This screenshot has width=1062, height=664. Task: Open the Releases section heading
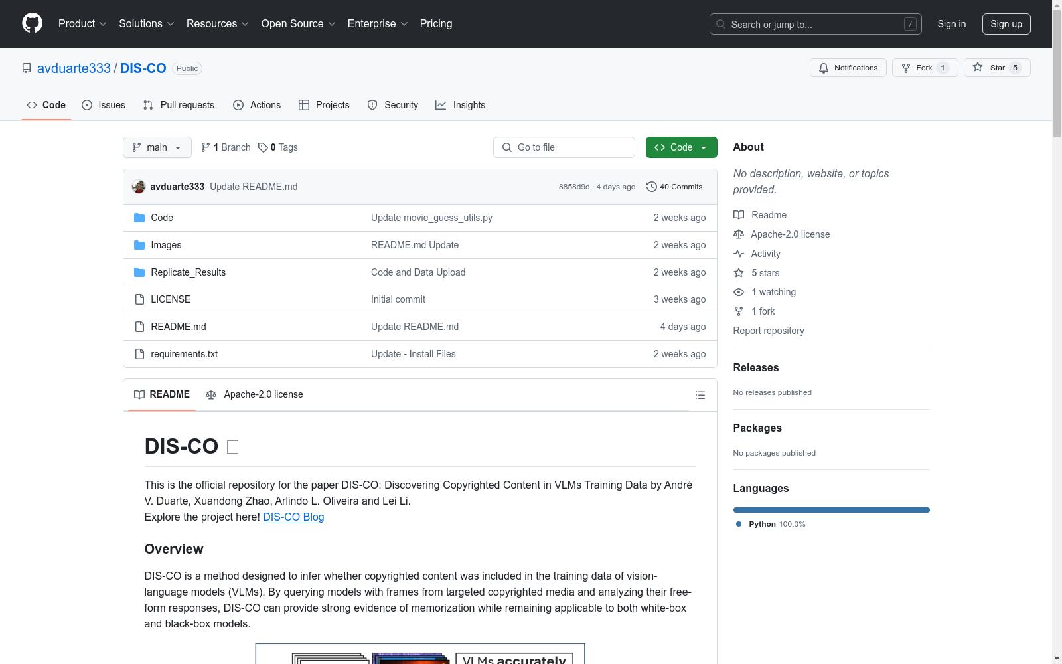click(756, 367)
